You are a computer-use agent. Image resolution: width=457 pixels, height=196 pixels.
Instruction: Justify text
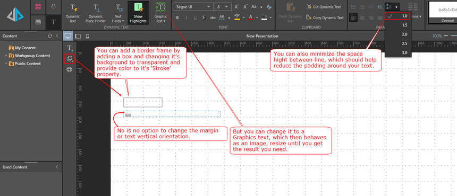click(380, 17)
